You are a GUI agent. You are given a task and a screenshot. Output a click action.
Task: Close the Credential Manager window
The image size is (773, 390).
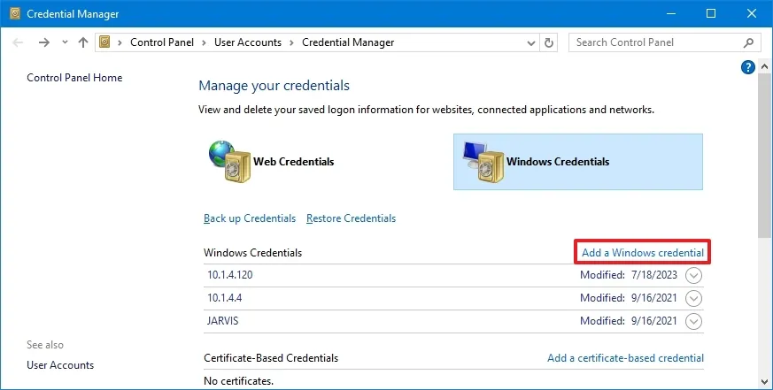[x=752, y=13]
